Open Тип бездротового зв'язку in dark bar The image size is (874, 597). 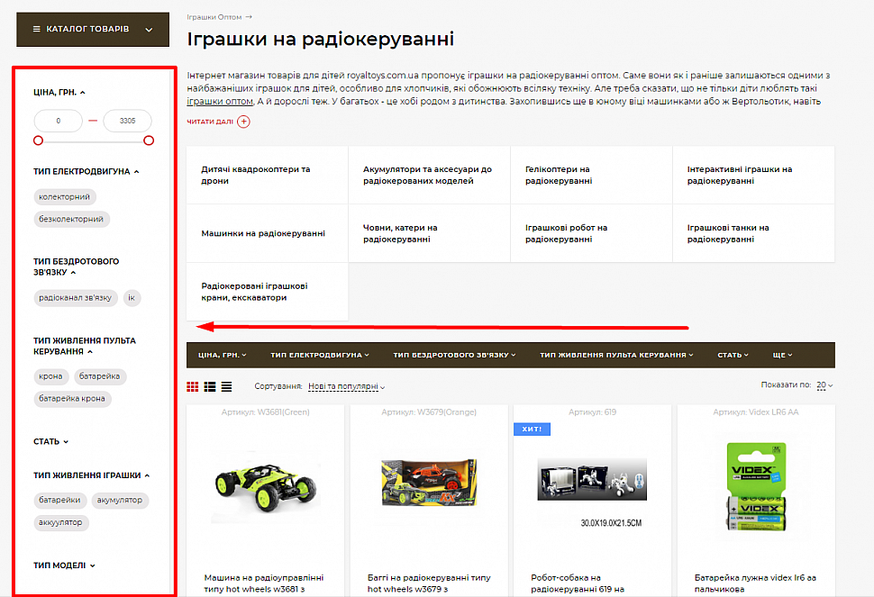[454, 355]
